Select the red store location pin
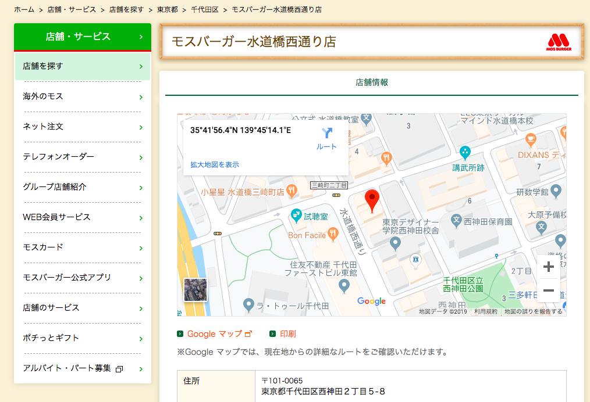 pyautogui.click(x=372, y=199)
